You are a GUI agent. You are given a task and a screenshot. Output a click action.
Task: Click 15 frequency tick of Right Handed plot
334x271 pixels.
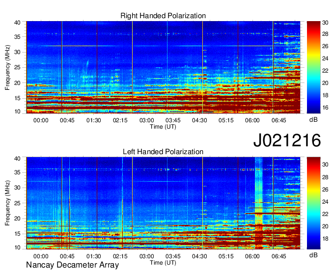[17, 98]
